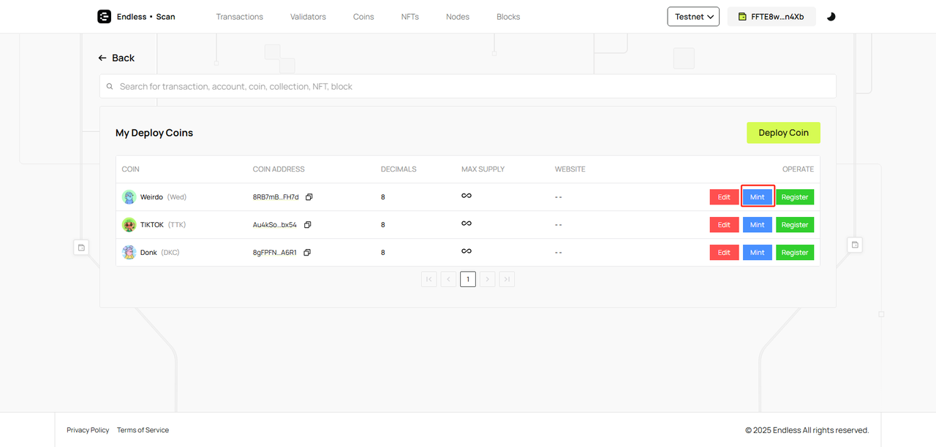Edit the TIKTOK coin

[x=724, y=225]
